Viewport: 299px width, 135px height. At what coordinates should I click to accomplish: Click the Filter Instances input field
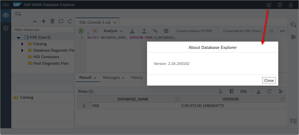pos(43,30)
